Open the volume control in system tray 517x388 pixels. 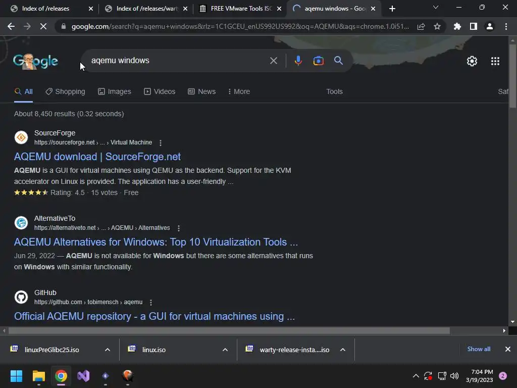point(454,376)
